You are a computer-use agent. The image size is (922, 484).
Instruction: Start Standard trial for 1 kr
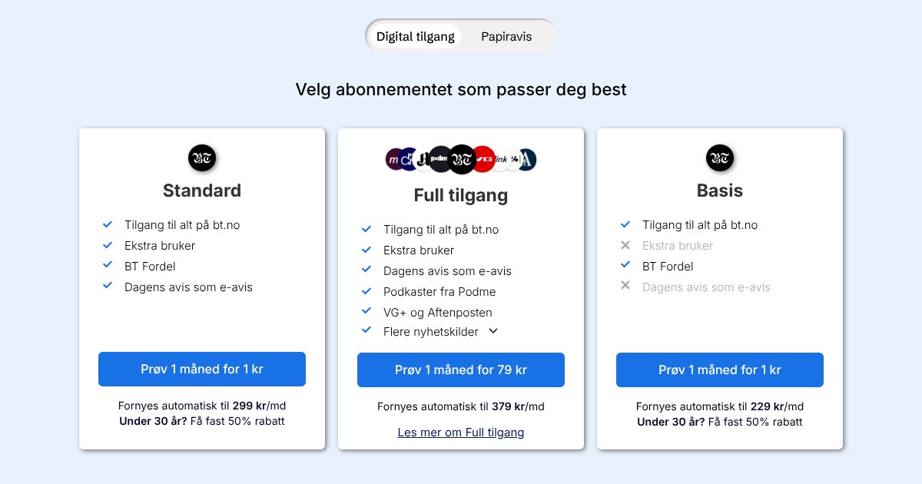tap(202, 369)
